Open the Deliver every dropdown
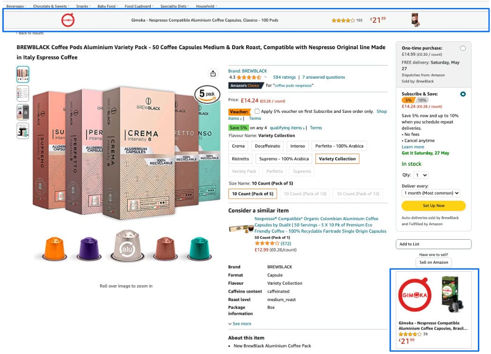 pyautogui.click(x=431, y=193)
